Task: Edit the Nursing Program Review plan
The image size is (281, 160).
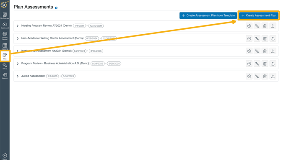Action: click(x=257, y=26)
